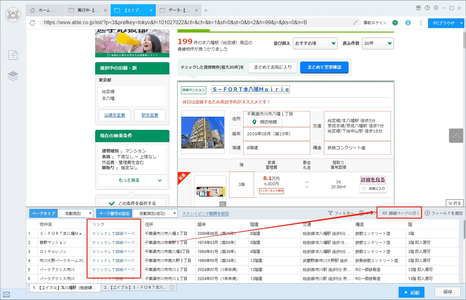Switch to the データ tab
This screenshot has width=466, height=300.
[x=179, y=10]
